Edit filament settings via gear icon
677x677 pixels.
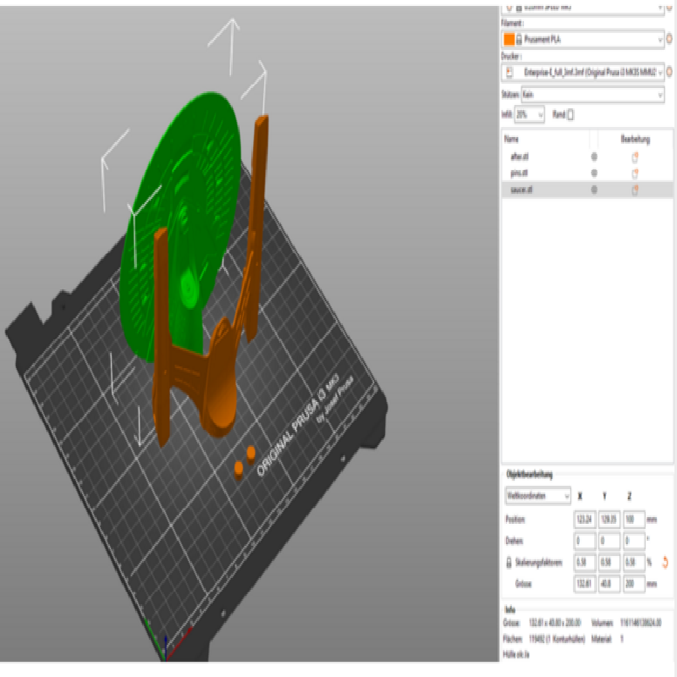click(669, 39)
